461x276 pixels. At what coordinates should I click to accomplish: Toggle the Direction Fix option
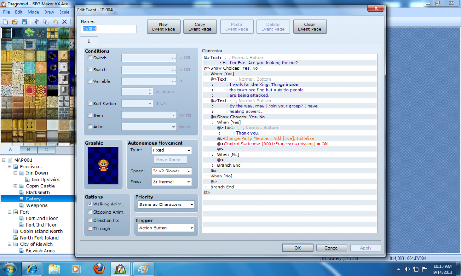(x=90, y=220)
